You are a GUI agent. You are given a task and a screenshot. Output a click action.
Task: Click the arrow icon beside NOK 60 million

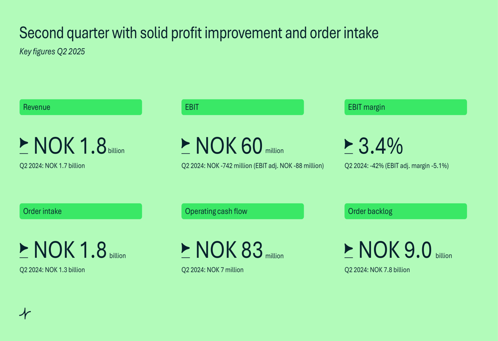pyautogui.click(x=186, y=146)
